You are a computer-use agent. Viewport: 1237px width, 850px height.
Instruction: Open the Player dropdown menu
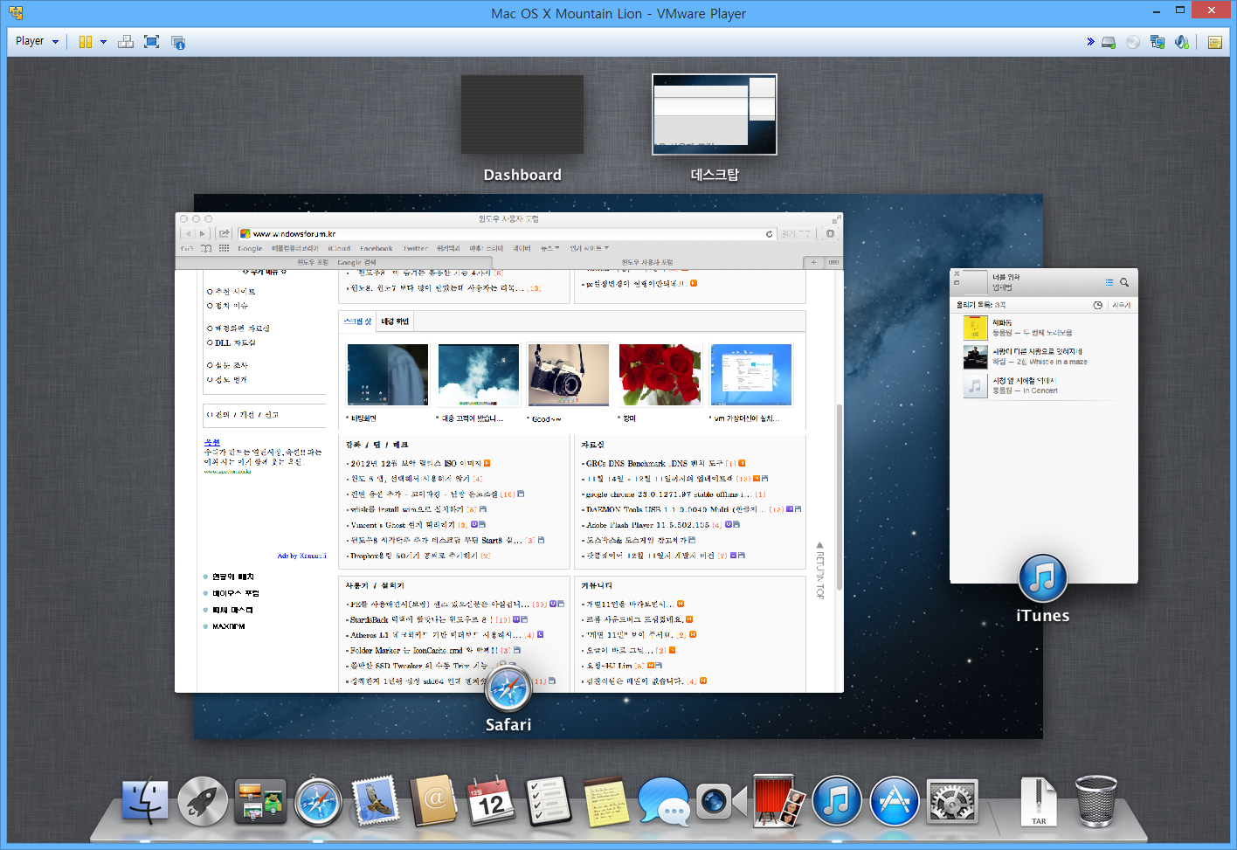pyautogui.click(x=37, y=41)
